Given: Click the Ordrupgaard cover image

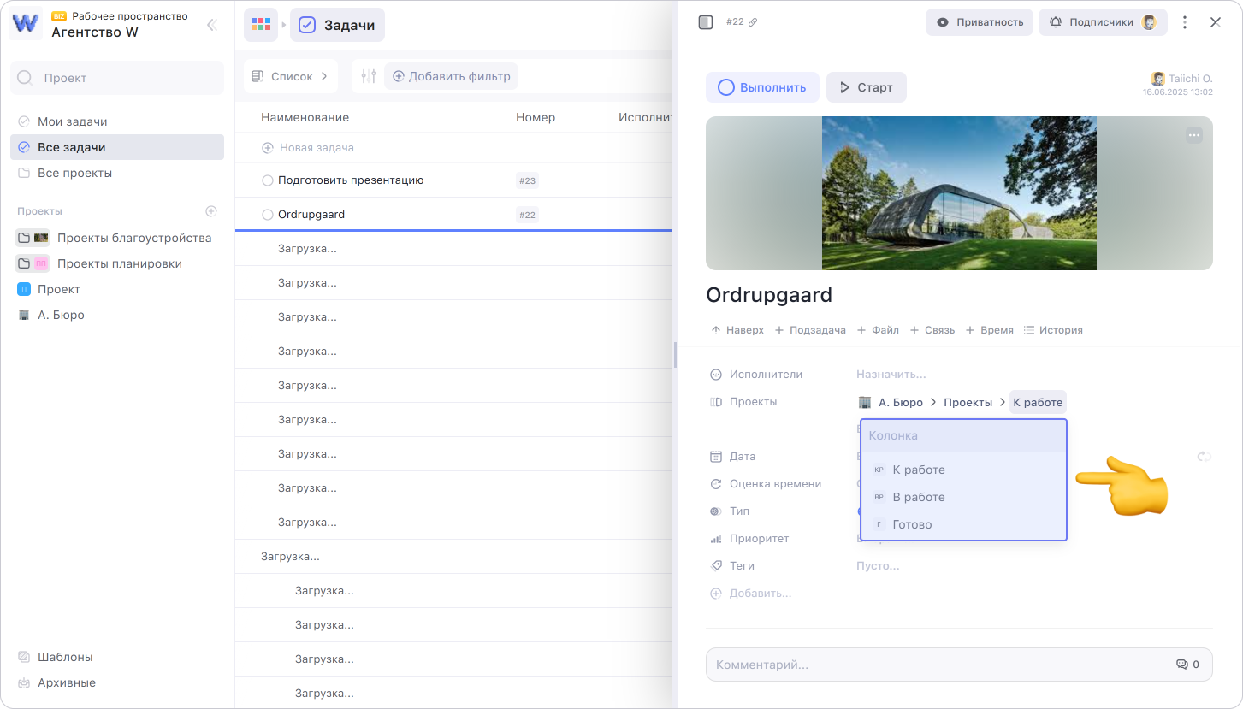Looking at the screenshot, I should click(x=959, y=193).
